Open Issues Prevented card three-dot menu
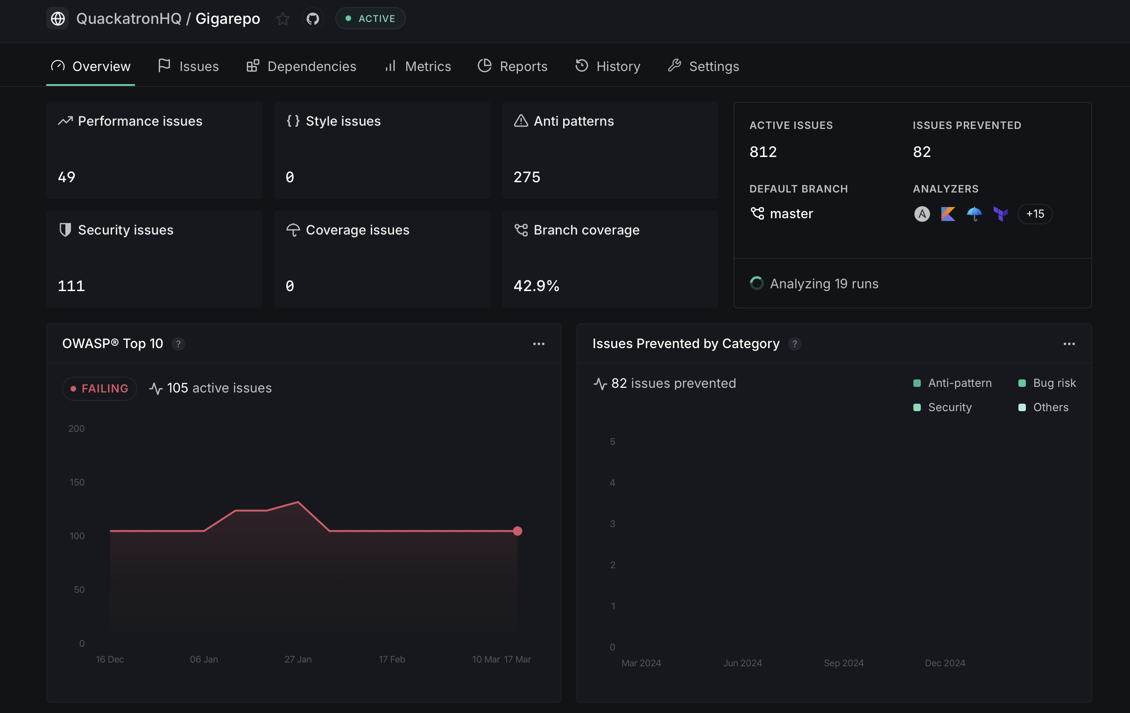Screen dimensions: 1130x713 1069,344
